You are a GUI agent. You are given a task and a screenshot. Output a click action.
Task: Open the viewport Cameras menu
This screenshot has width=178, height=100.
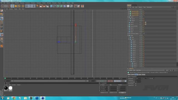[11, 9]
